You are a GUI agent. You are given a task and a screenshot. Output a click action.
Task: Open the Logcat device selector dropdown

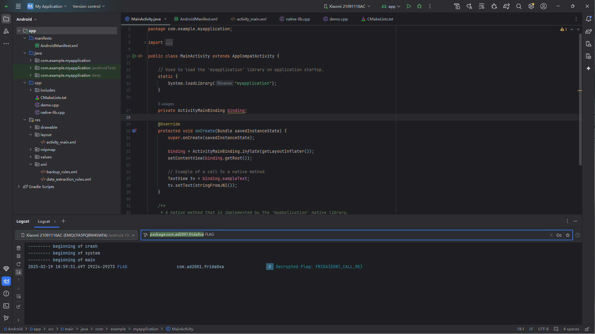pos(77,235)
